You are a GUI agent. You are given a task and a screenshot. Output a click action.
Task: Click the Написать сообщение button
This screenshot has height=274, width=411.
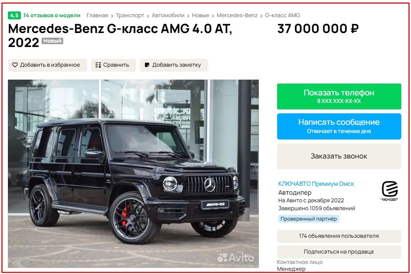339,126
